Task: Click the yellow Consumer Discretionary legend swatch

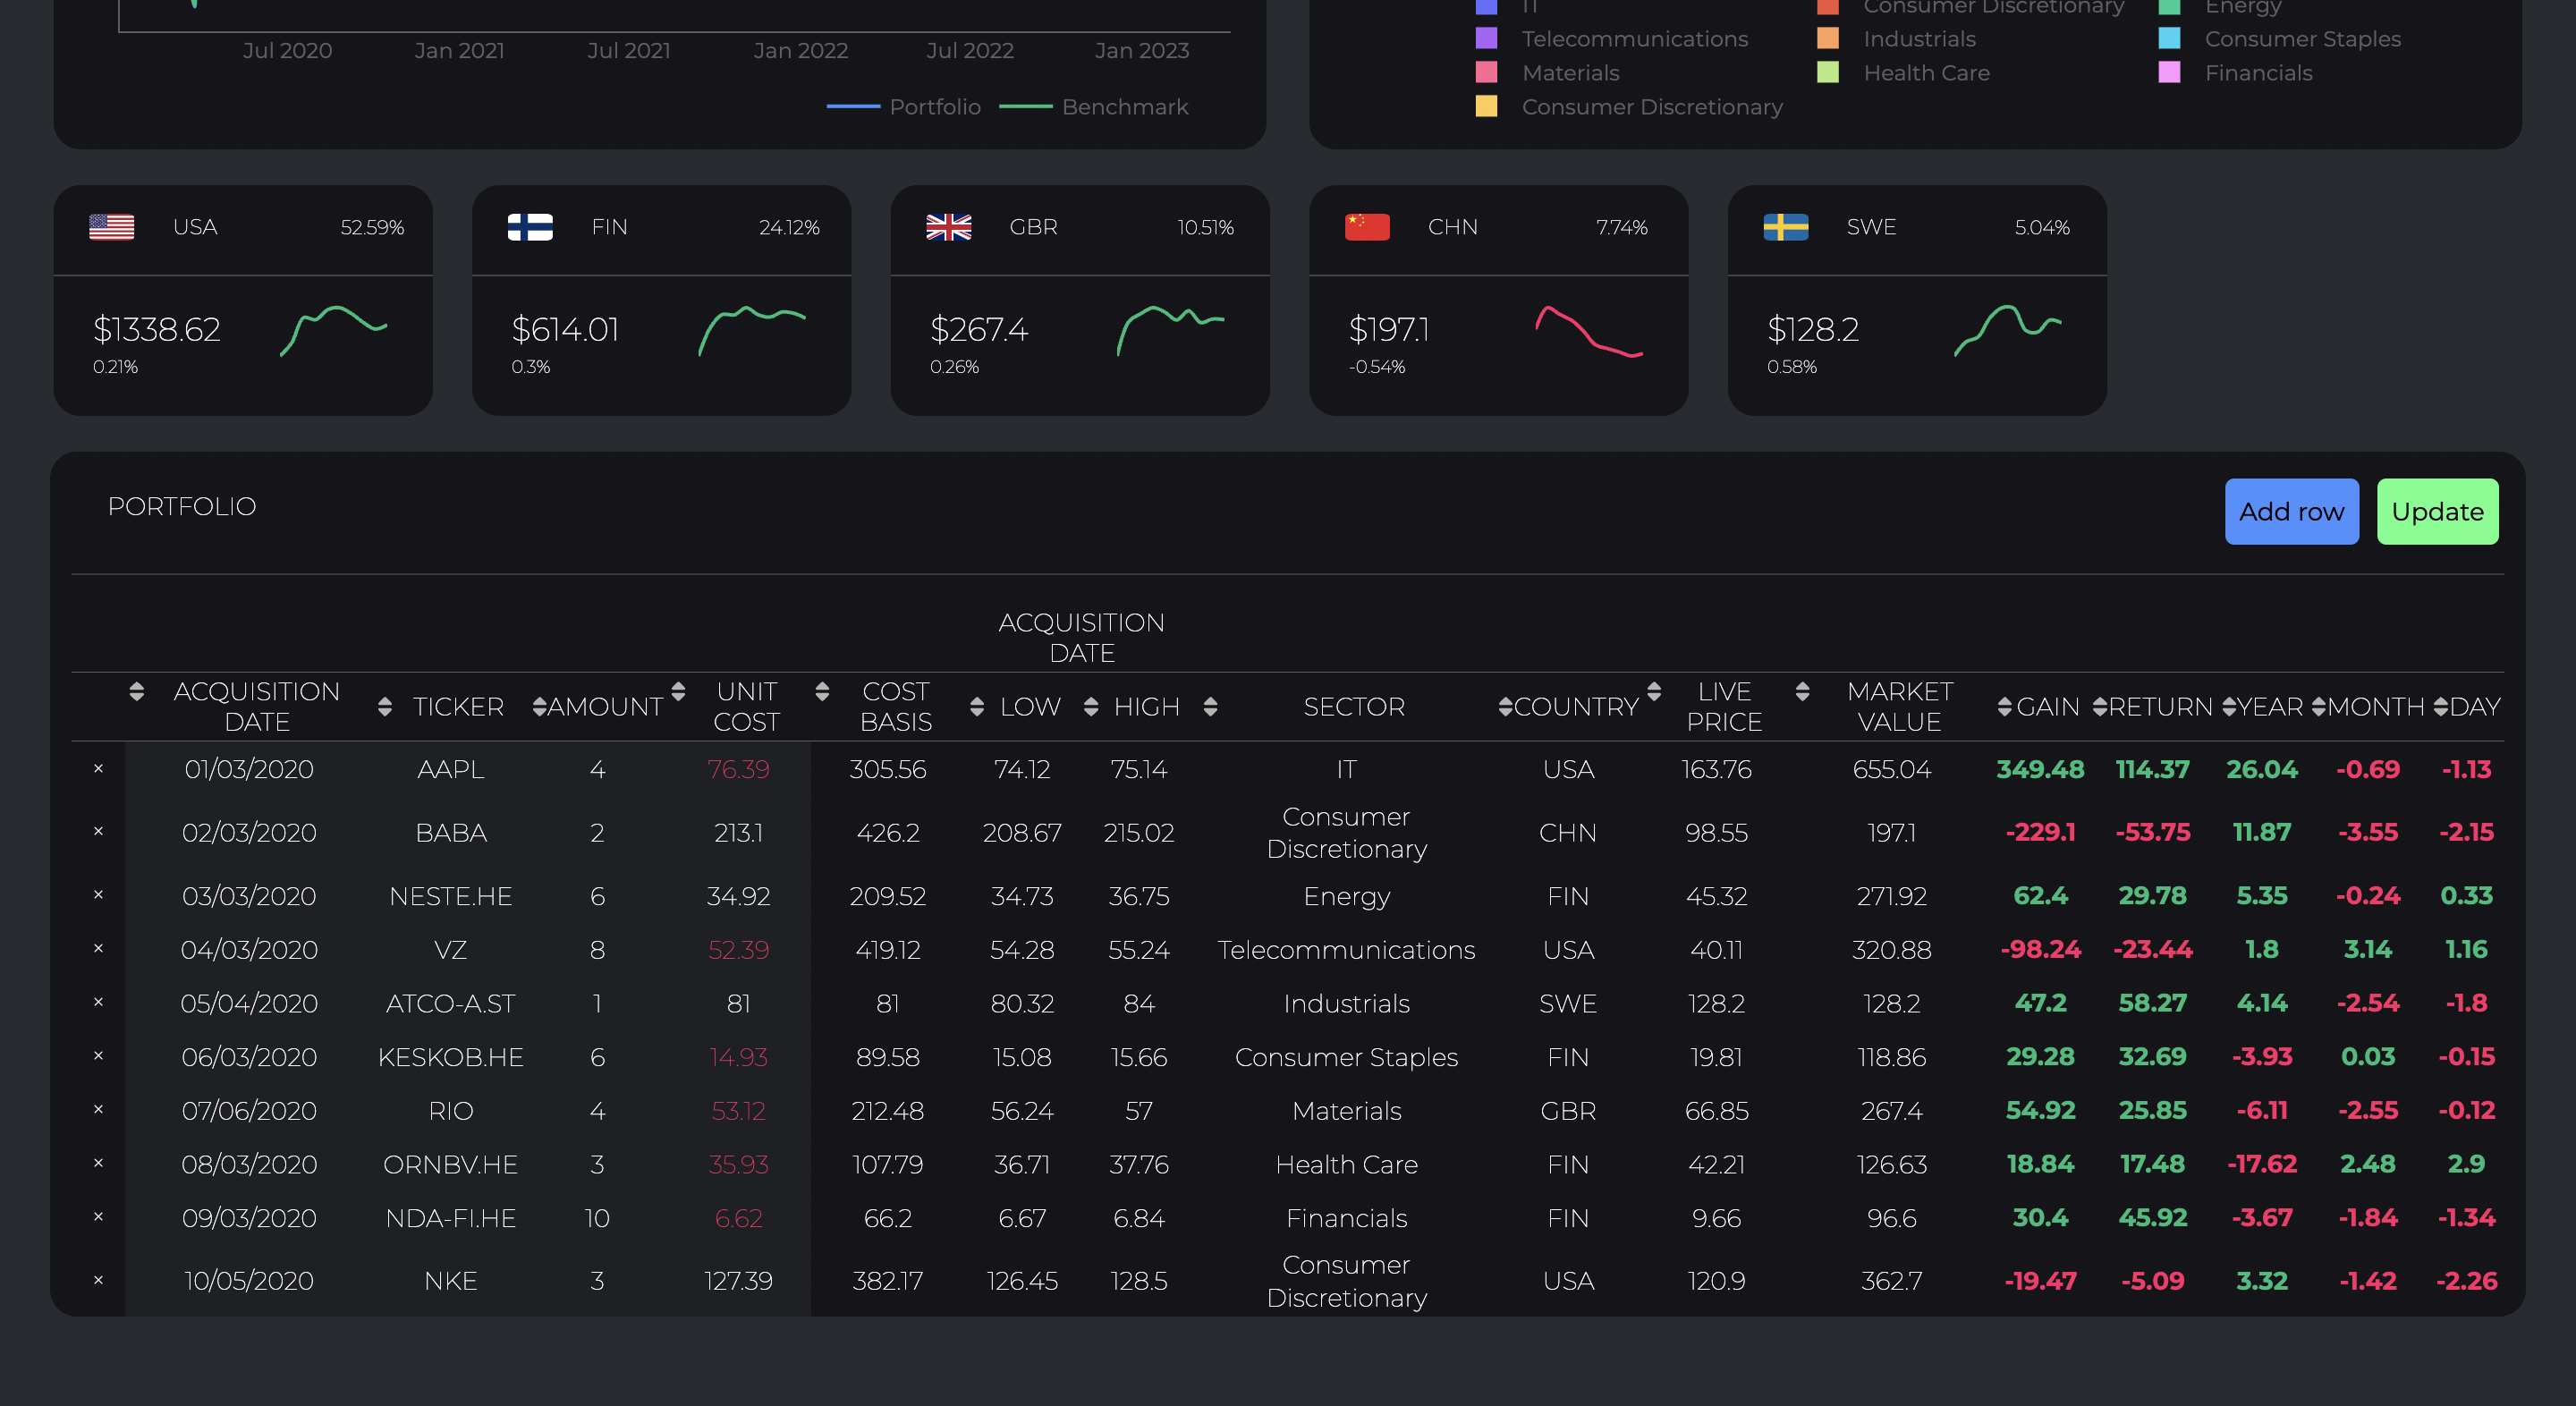Action: pyautogui.click(x=1486, y=106)
